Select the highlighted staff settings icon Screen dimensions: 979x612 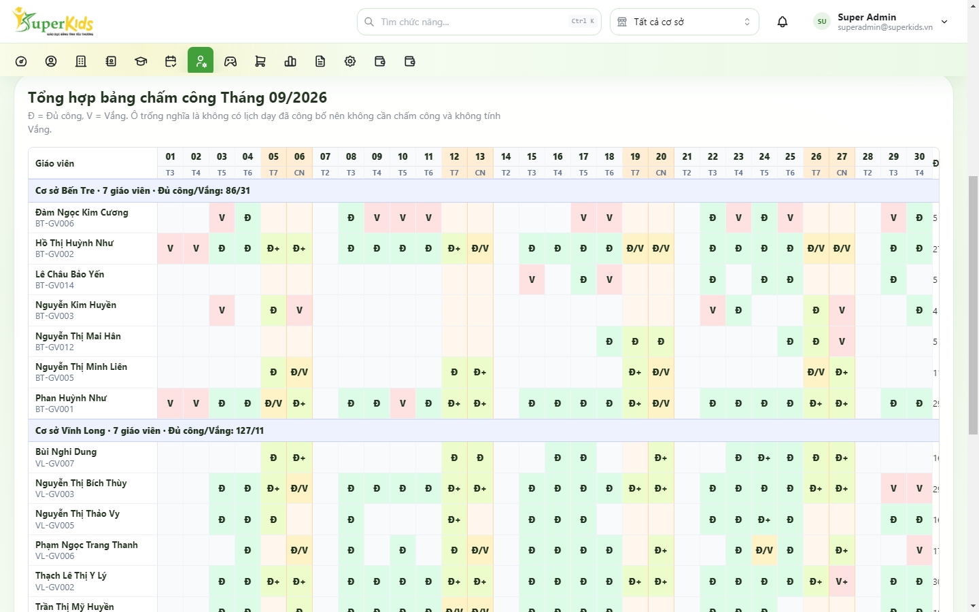[x=201, y=61]
